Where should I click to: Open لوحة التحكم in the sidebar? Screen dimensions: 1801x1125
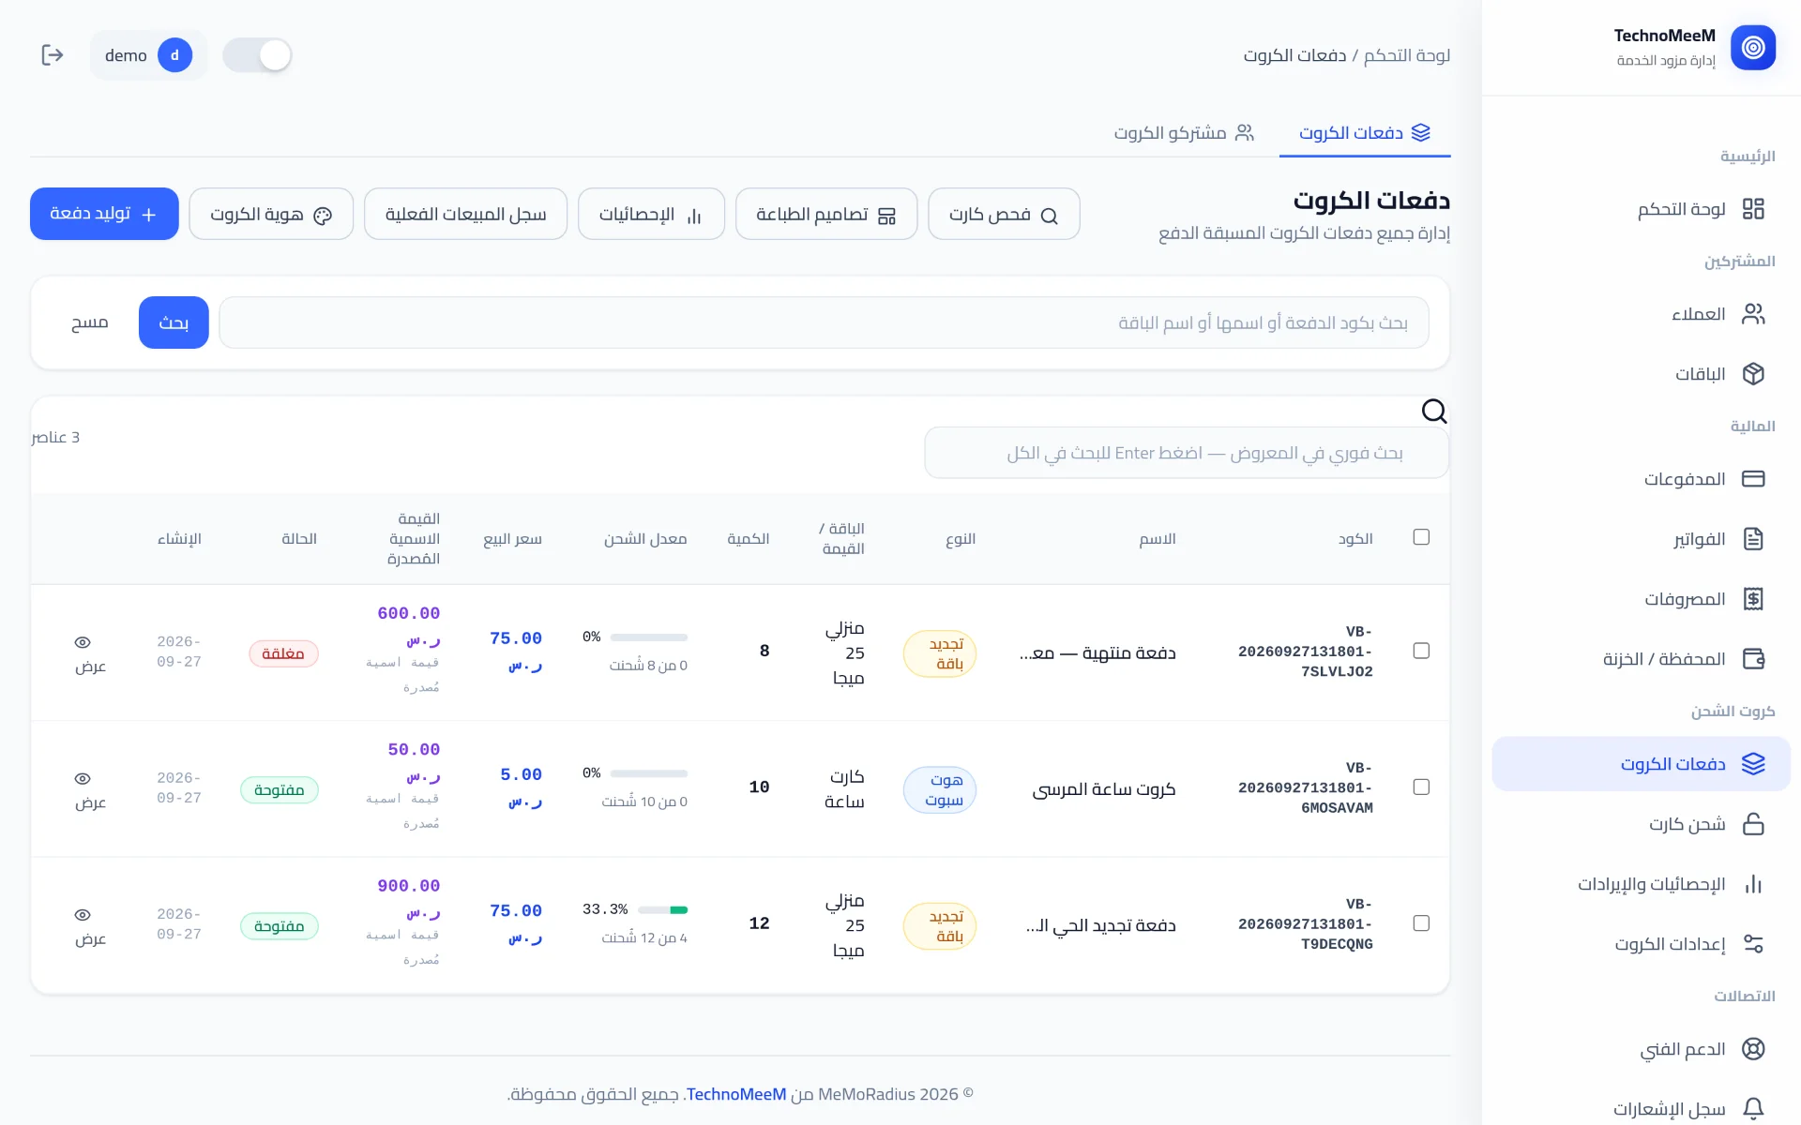tap(1642, 209)
